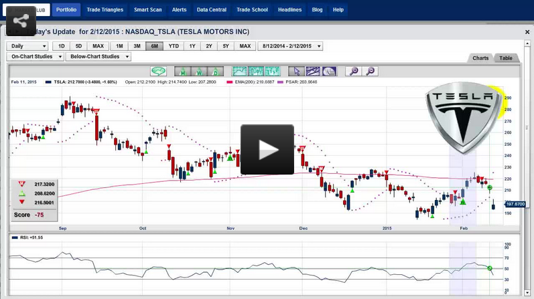Select the pointer cursor tool
Image resolution: width=534 pixels, height=299 pixels.
296,71
